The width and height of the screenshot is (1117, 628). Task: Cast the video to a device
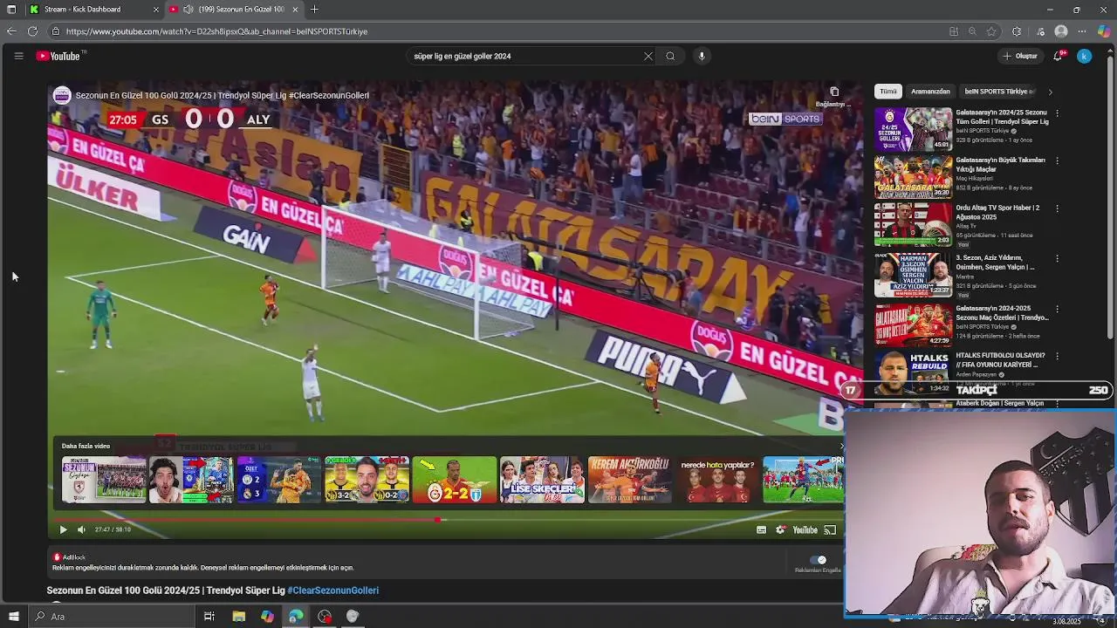pos(830,529)
